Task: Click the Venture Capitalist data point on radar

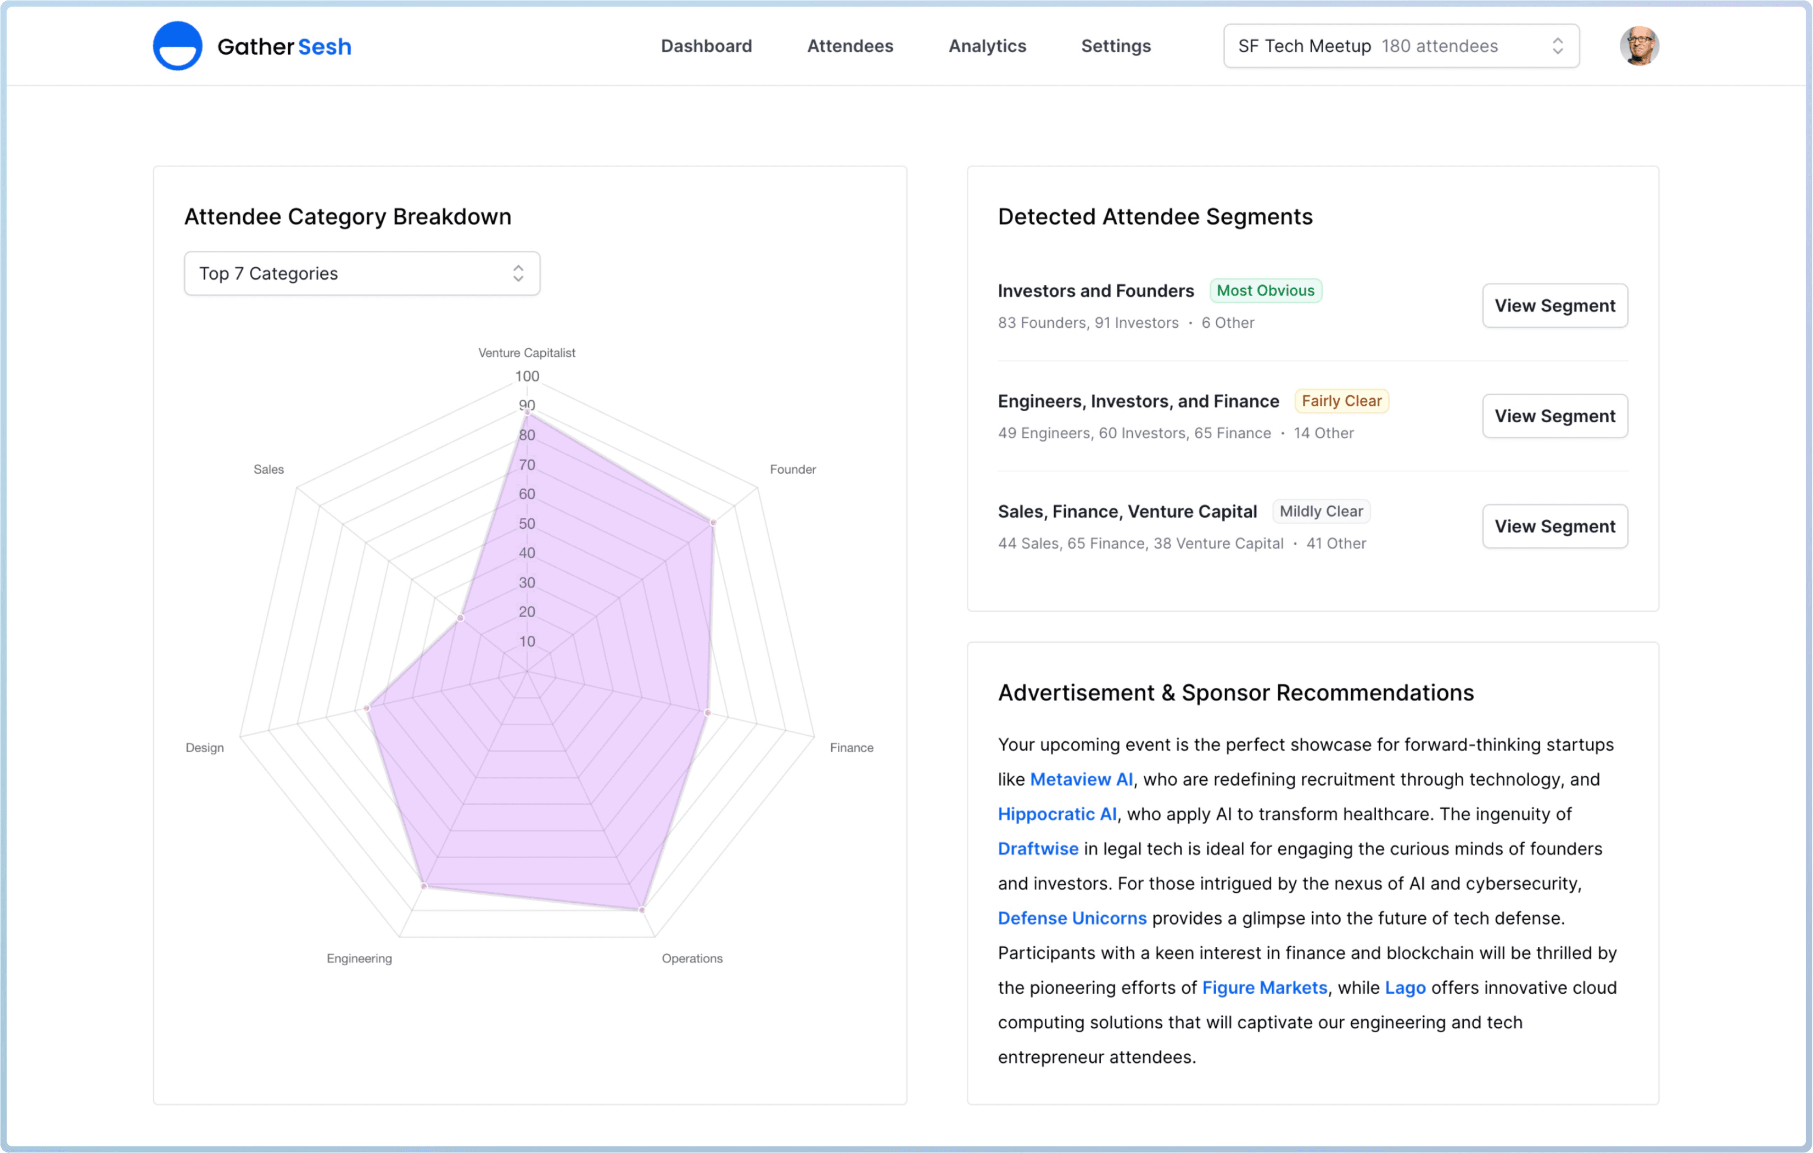Action: click(x=527, y=412)
